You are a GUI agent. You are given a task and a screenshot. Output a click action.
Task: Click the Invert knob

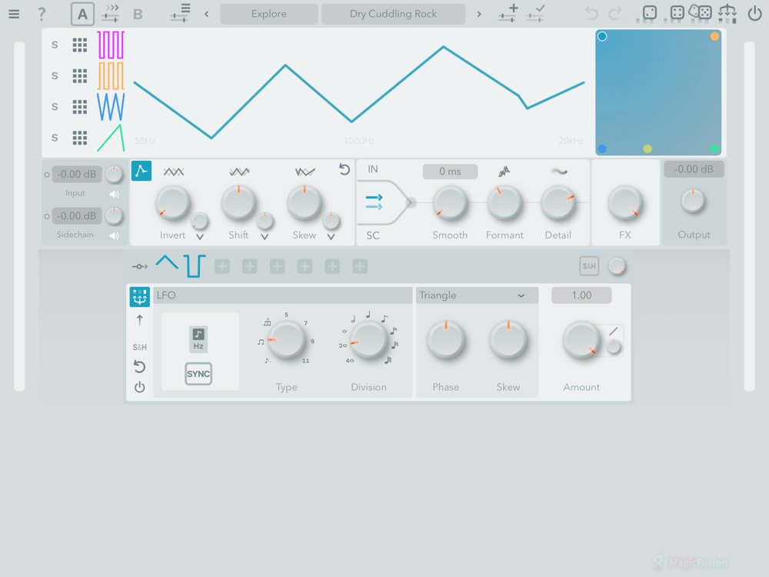coord(172,203)
